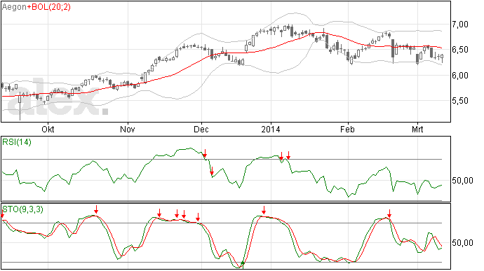
Task: Click the Nov date axis label
Action: tap(128, 129)
